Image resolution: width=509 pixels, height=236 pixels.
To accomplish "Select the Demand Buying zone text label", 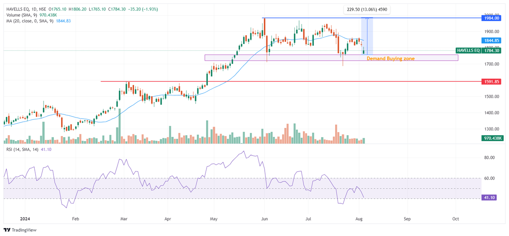I will 390,58.
